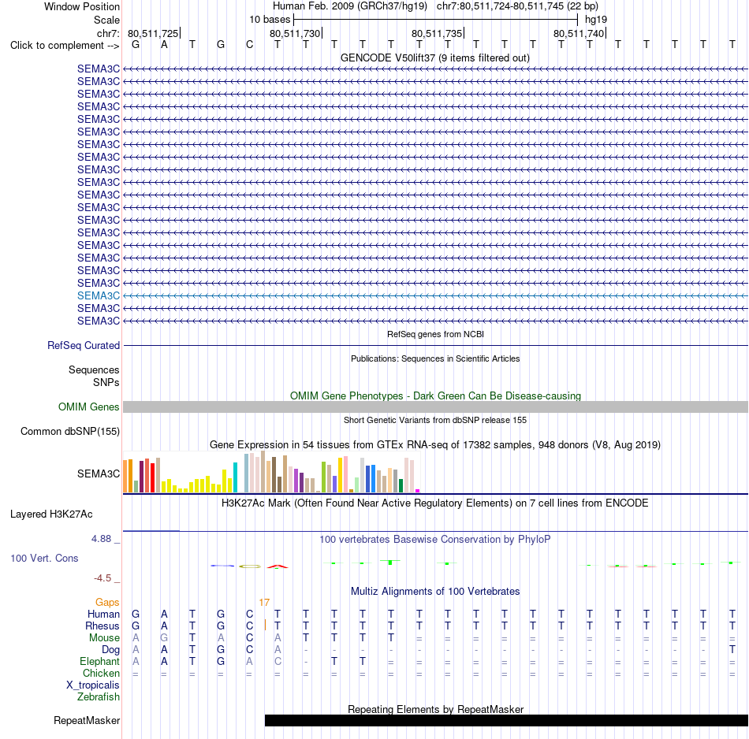Viewport: 749px width, 739px height.
Task: Click the orange '17' gap count
Action: pos(264,603)
